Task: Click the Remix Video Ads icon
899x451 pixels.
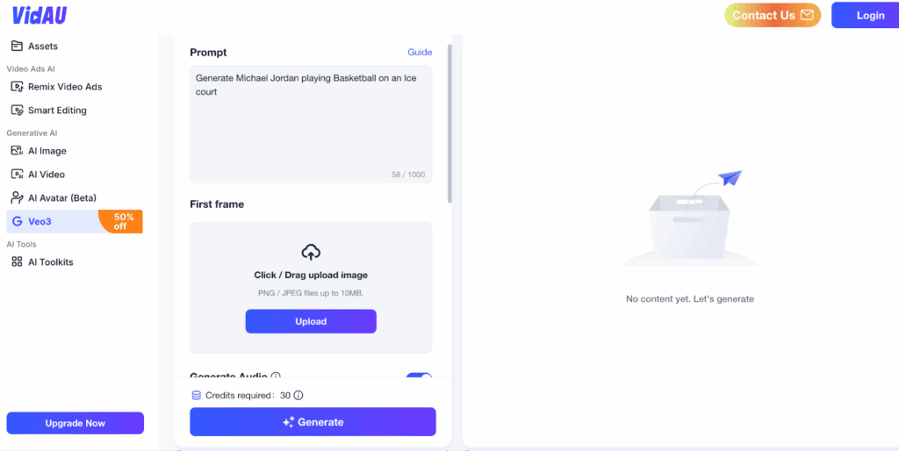Action: (x=17, y=87)
